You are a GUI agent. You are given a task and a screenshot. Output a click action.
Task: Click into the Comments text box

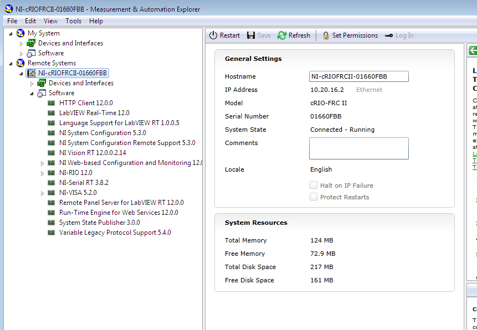point(358,148)
